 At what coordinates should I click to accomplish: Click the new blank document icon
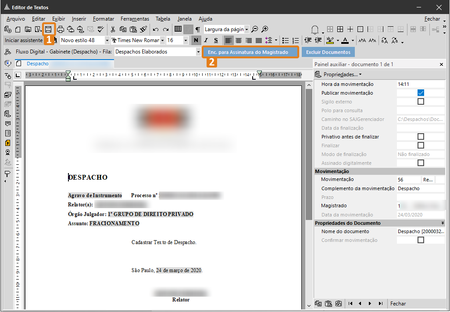(18, 29)
